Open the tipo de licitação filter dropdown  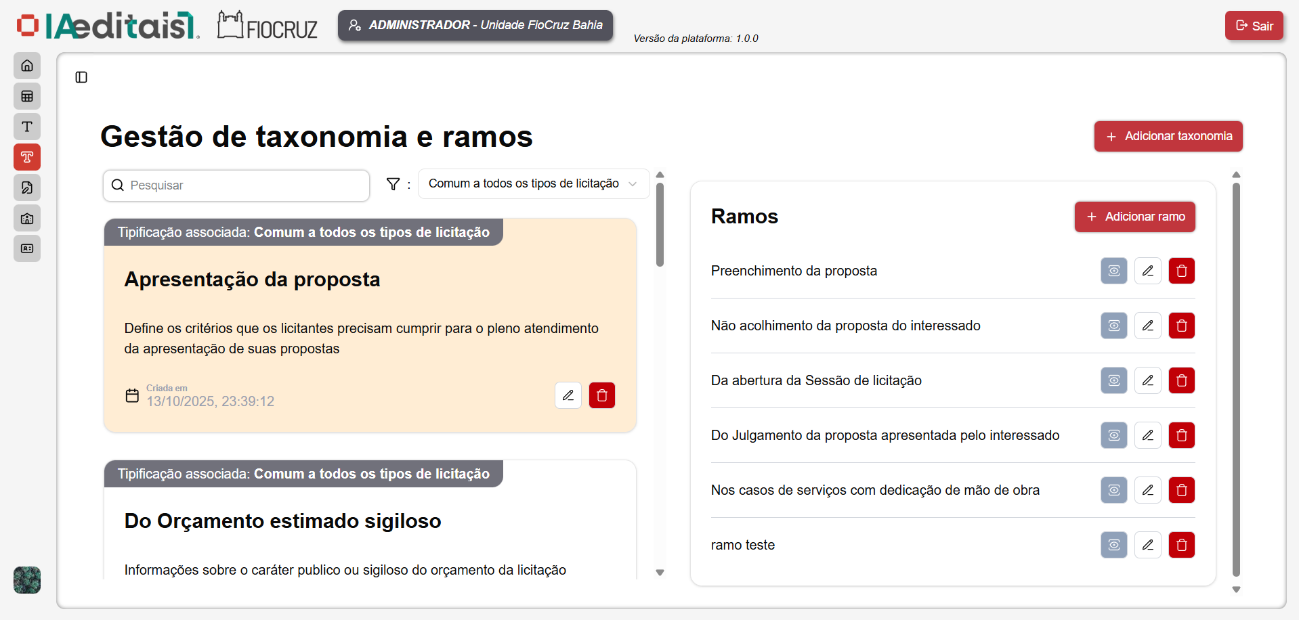(534, 183)
